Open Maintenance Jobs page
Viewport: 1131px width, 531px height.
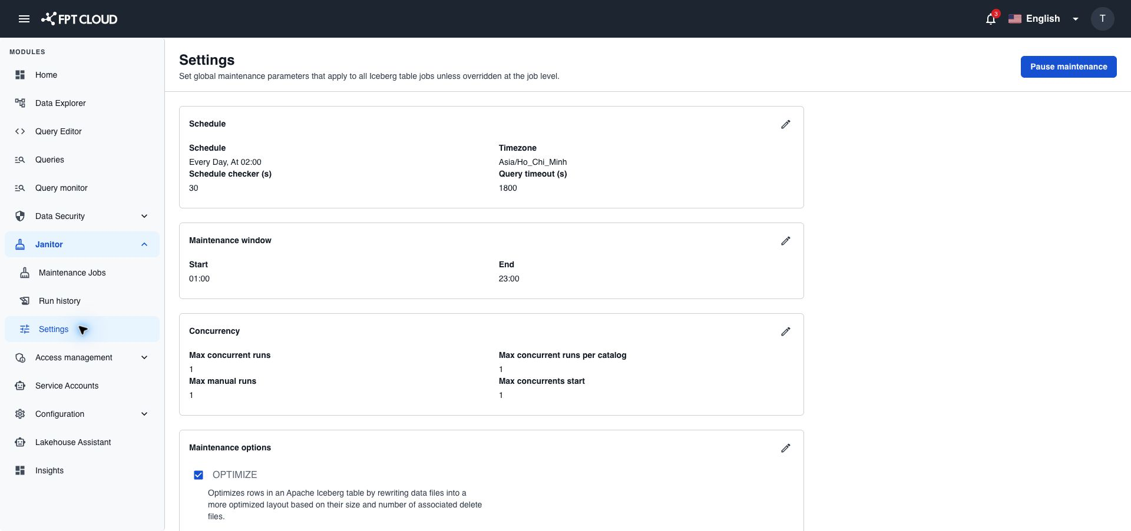point(82,273)
